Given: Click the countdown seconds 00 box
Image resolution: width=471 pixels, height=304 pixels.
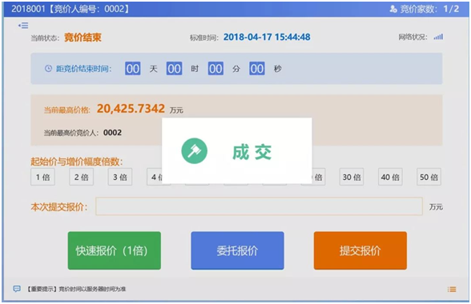Looking at the screenshot, I should click(257, 69).
